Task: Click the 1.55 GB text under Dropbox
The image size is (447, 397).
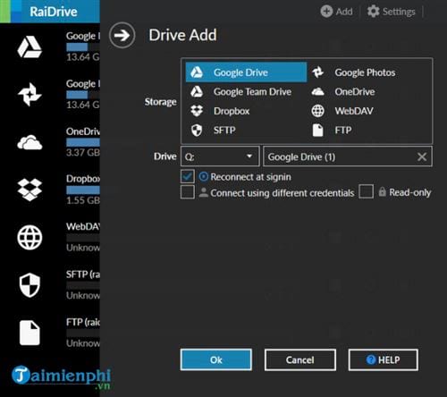Action: pyautogui.click(x=83, y=200)
